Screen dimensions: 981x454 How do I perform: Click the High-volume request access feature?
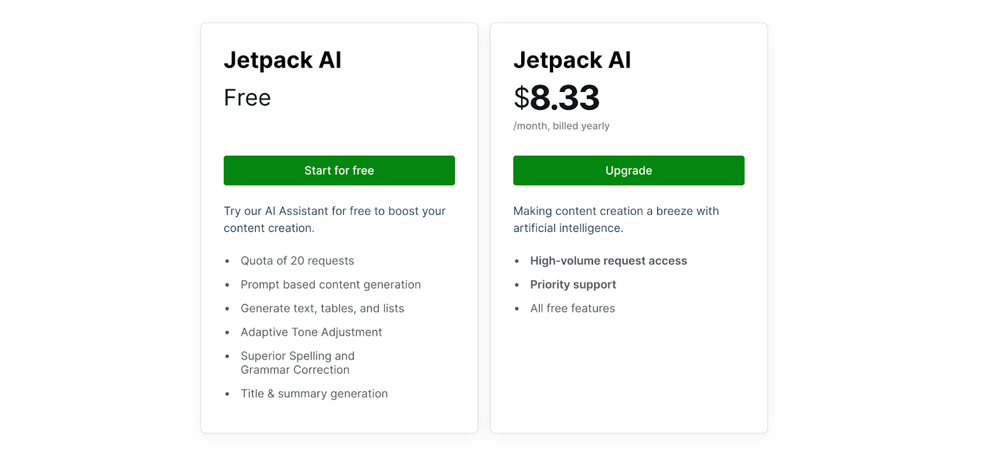[x=608, y=260]
